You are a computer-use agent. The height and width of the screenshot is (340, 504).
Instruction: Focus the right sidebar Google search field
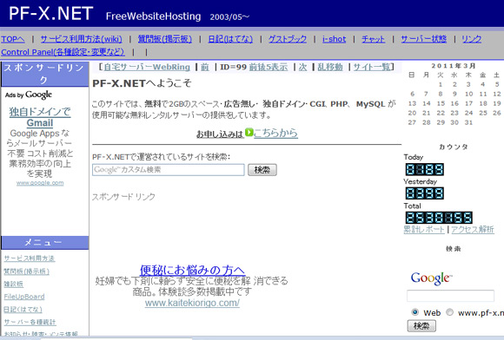point(450,296)
